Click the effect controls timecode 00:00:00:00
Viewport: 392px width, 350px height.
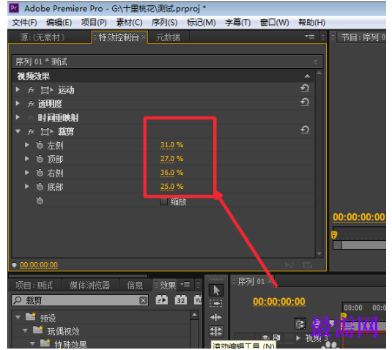39,265
